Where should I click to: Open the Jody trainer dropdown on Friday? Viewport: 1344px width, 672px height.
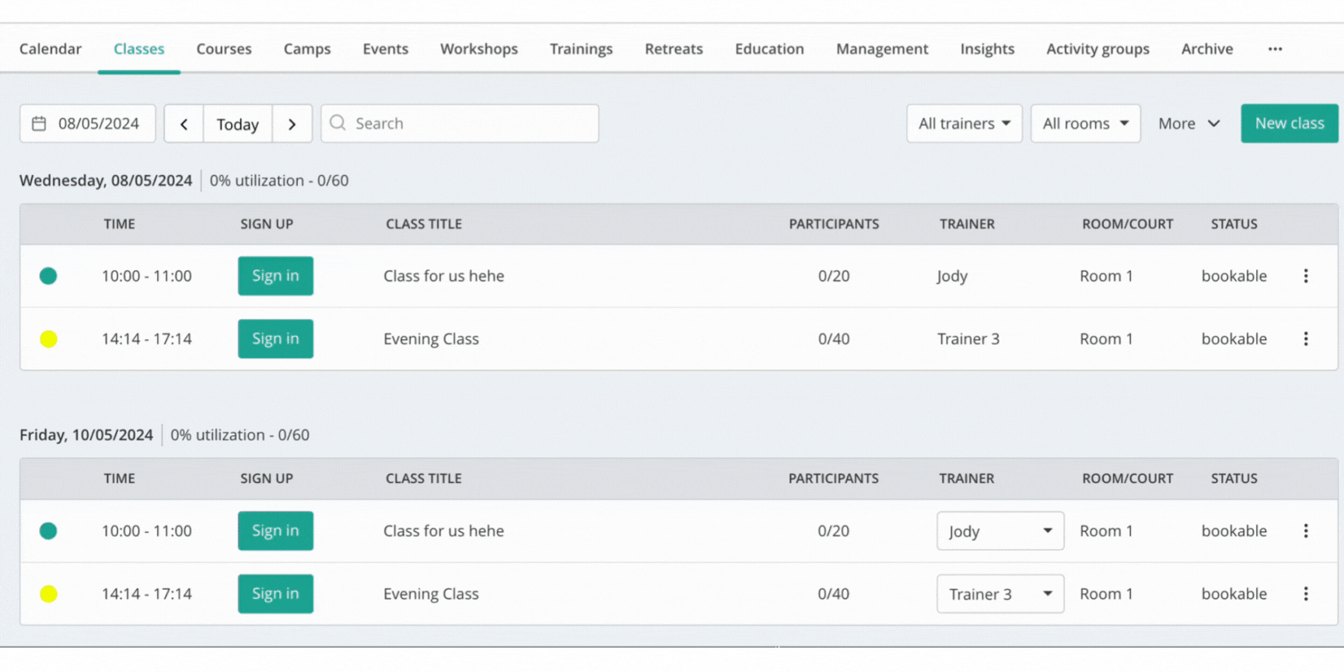pyautogui.click(x=1000, y=531)
